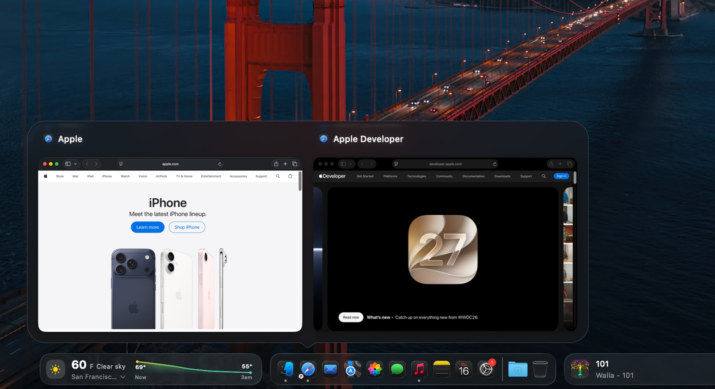This screenshot has height=389, width=715.
Task: Open the Downloads folder in the dock
Action: 518,369
